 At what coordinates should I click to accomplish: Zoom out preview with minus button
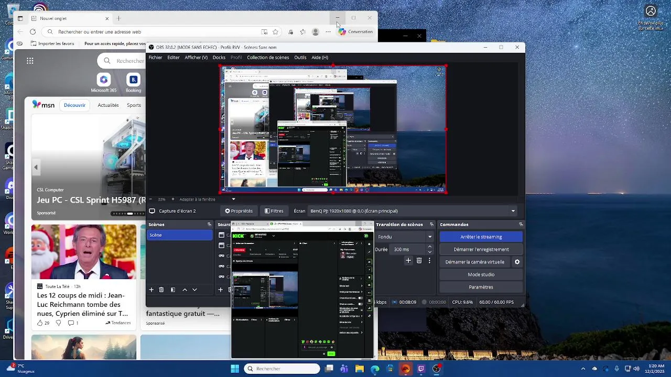150,199
